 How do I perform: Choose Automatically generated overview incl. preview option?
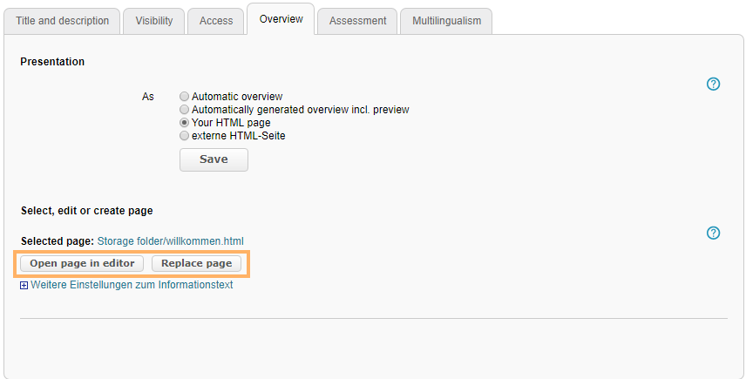point(184,110)
